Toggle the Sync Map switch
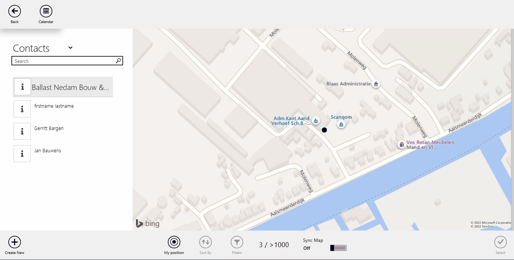Image resolution: width=514 pixels, height=260 pixels. (338, 248)
